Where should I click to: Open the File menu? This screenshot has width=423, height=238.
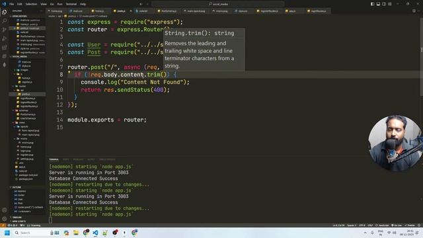click(12, 4)
